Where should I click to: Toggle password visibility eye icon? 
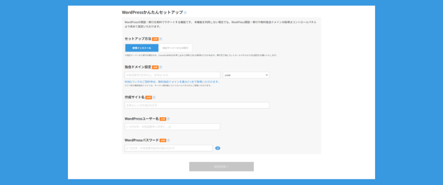[218, 148]
